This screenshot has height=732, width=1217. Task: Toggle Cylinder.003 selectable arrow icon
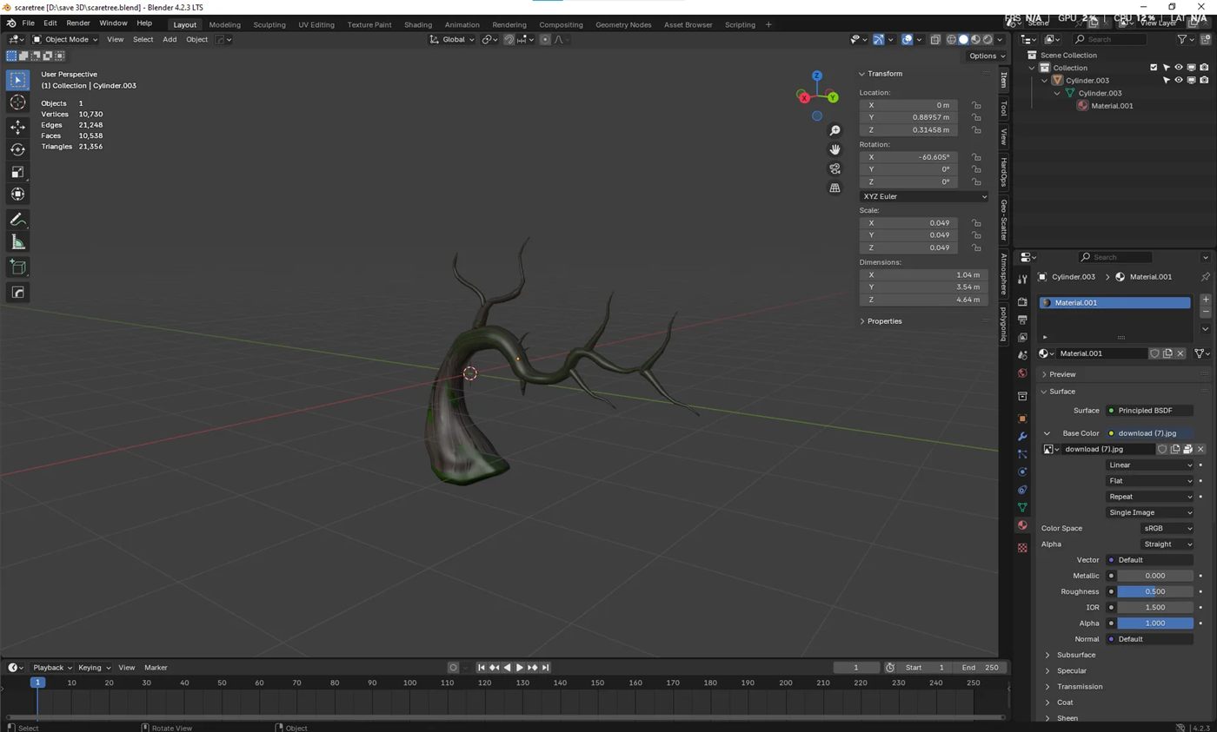(x=1167, y=80)
